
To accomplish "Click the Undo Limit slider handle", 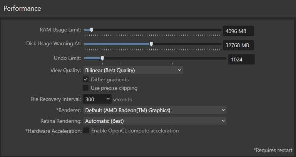I will coord(102,58).
